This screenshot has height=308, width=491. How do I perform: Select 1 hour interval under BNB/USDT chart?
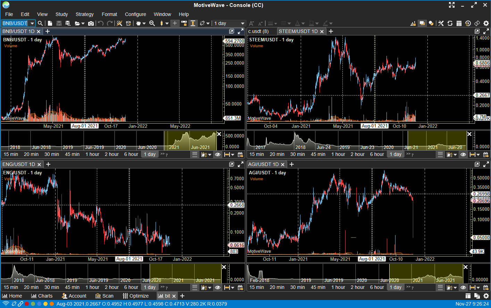coord(92,155)
